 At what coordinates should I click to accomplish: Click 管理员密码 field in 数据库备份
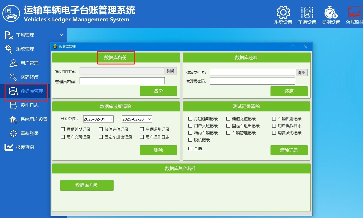[122, 81]
